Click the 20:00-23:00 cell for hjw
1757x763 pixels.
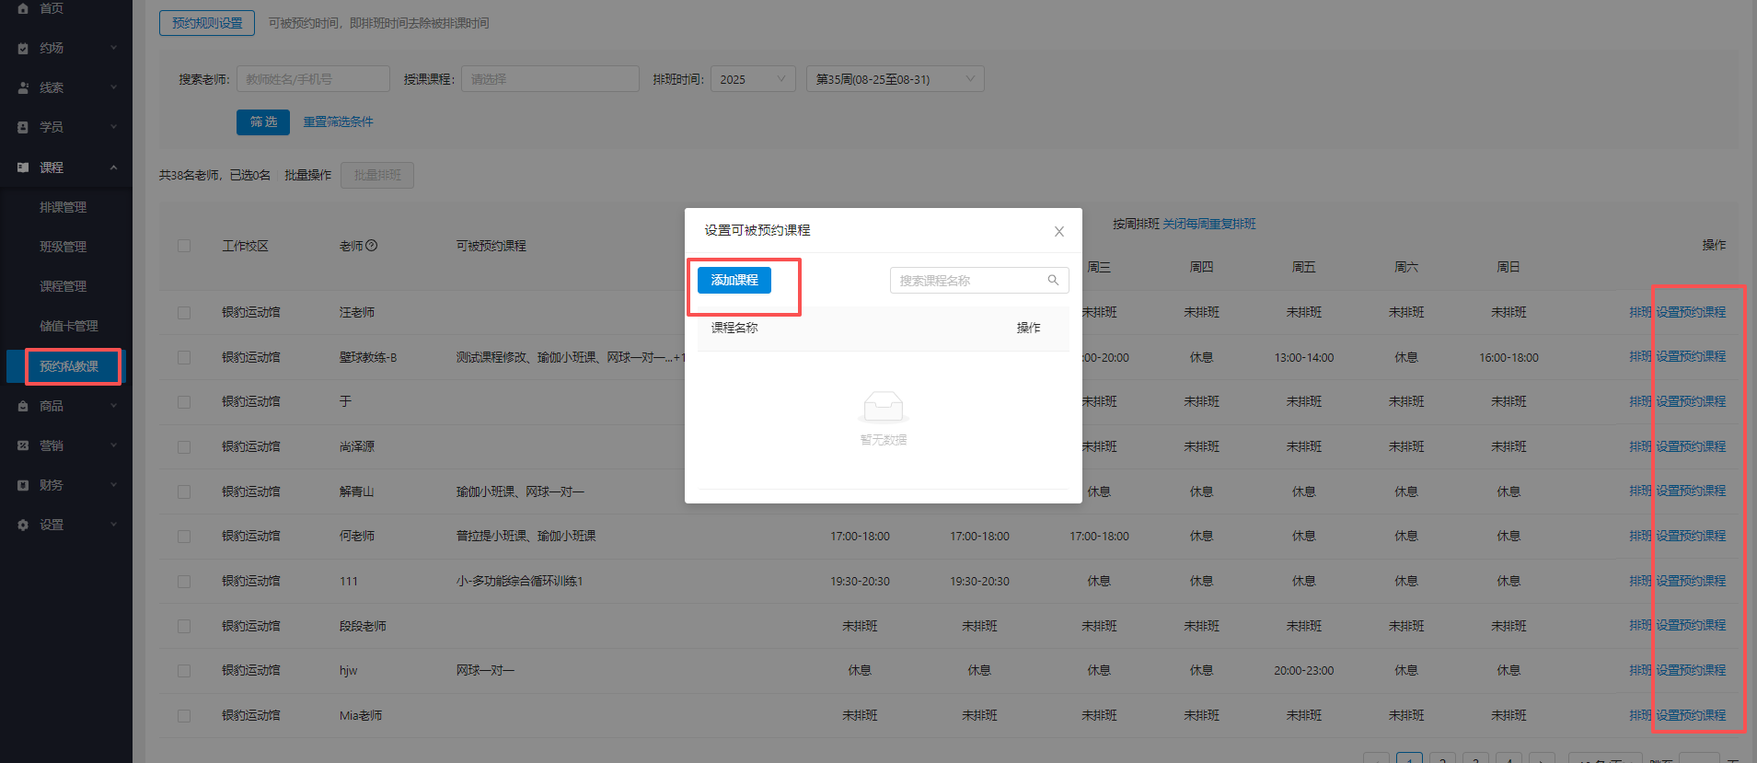(1303, 670)
